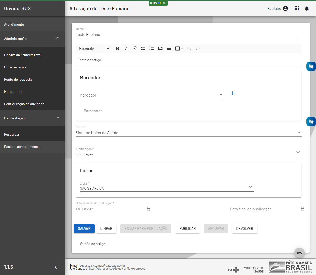Screen dimensions: 316x275
Task: Apply italic formatting in the editor
Action: [126, 48]
